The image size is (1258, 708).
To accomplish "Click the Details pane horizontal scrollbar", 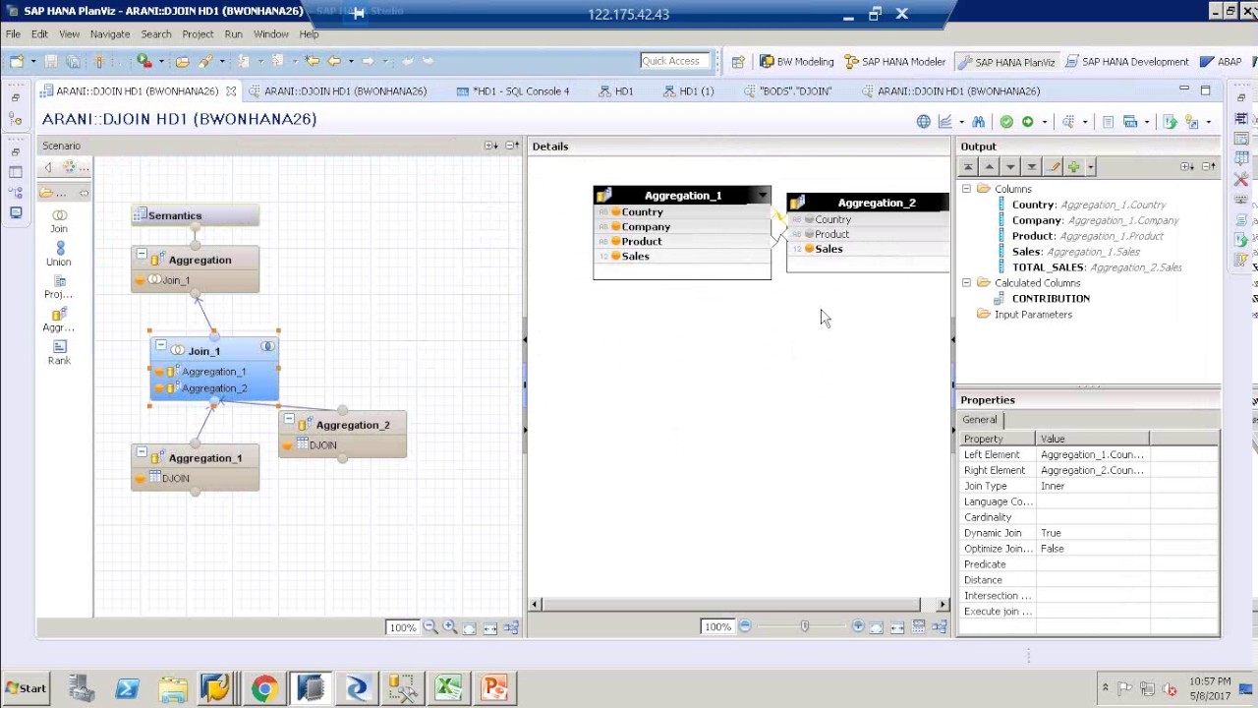I will pos(730,605).
